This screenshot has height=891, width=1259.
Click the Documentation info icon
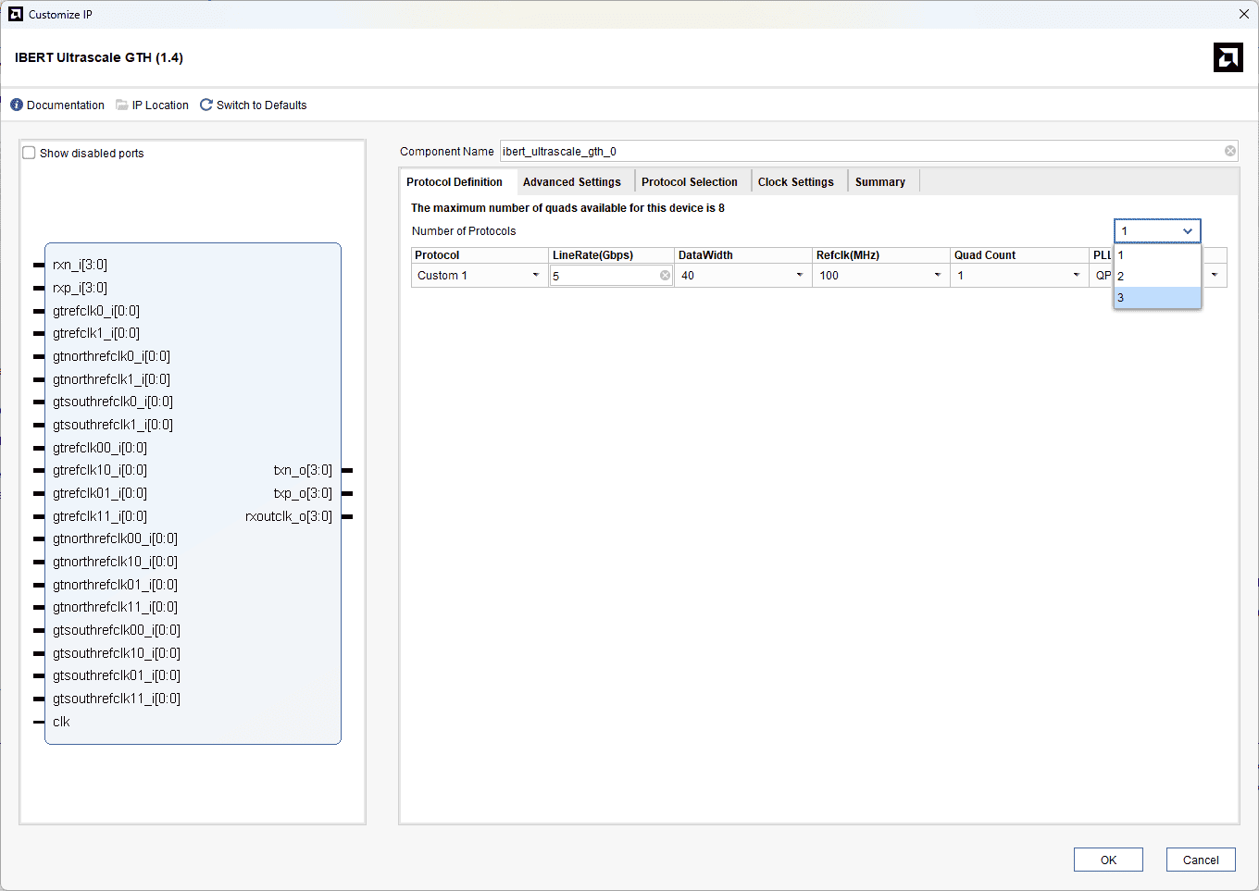pos(17,105)
